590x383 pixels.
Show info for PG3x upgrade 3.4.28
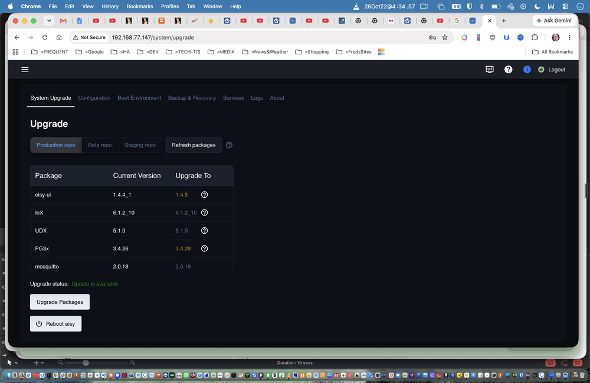click(204, 248)
